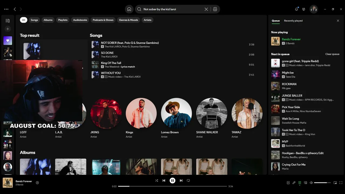Mute the volume speaker icon
The width and height of the screenshot is (345, 194).
click(x=311, y=183)
